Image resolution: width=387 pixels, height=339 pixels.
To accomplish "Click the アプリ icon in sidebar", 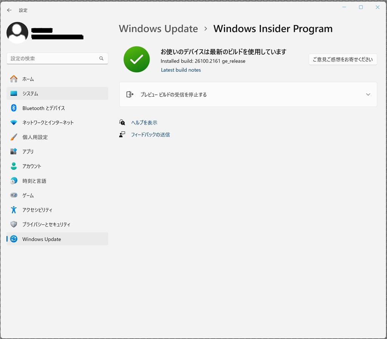I will [x=14, y=151].
